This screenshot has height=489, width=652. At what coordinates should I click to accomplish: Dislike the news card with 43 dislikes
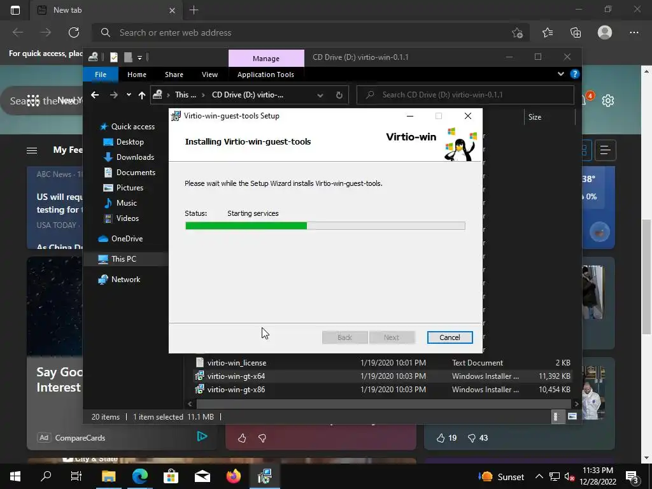(x=472, y=438)
